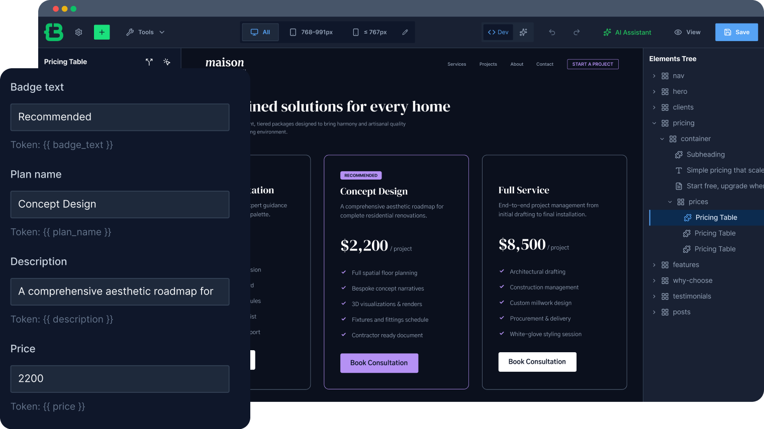The height and width of the screenshot is (429, 764).
Task: Click the sparkle-cursor icon in the Pricing Table header
Action: (167, 62)
